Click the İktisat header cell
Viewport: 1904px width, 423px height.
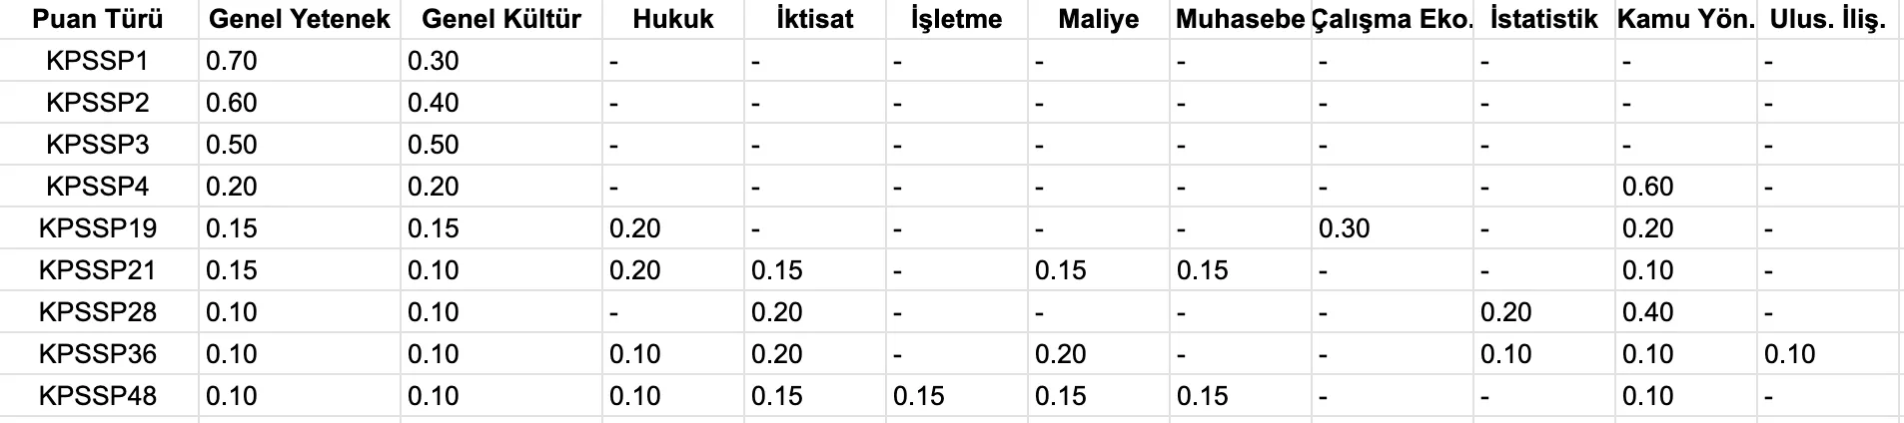click(x=814, y=19)
